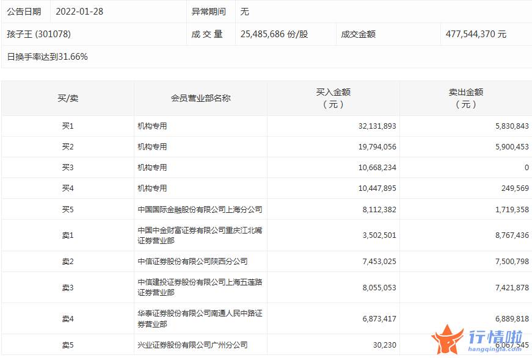This screenshot has height=358, width=532.
Task: Click the 卖出金额(元) column header
Action: [x=466, y=98]
